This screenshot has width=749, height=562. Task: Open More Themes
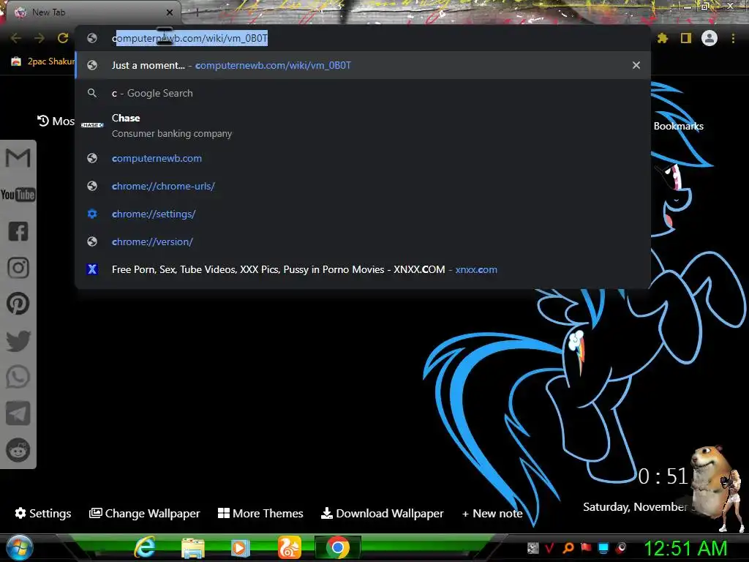(x=260, y=513)
